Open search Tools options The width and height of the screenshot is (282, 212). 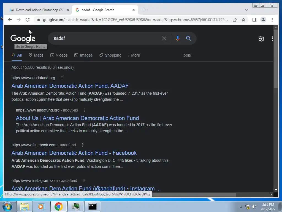click(x=186, y=55)
